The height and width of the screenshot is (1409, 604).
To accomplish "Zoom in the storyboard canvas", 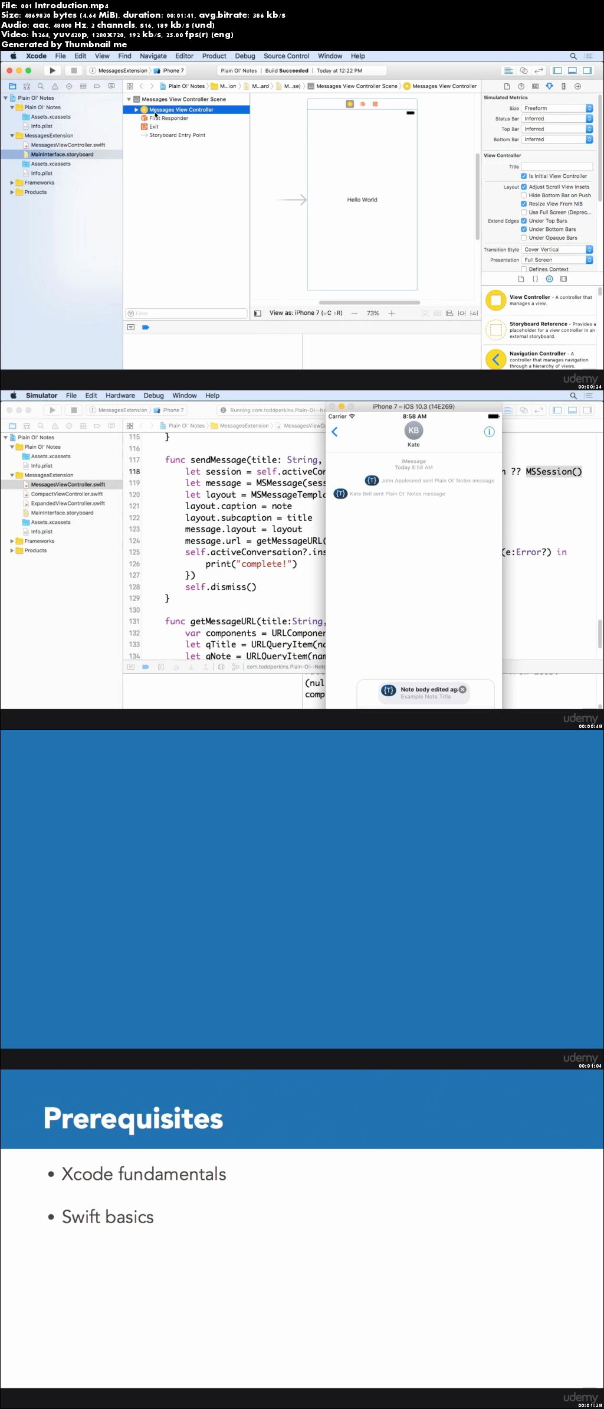I will (x=392, y=314).
